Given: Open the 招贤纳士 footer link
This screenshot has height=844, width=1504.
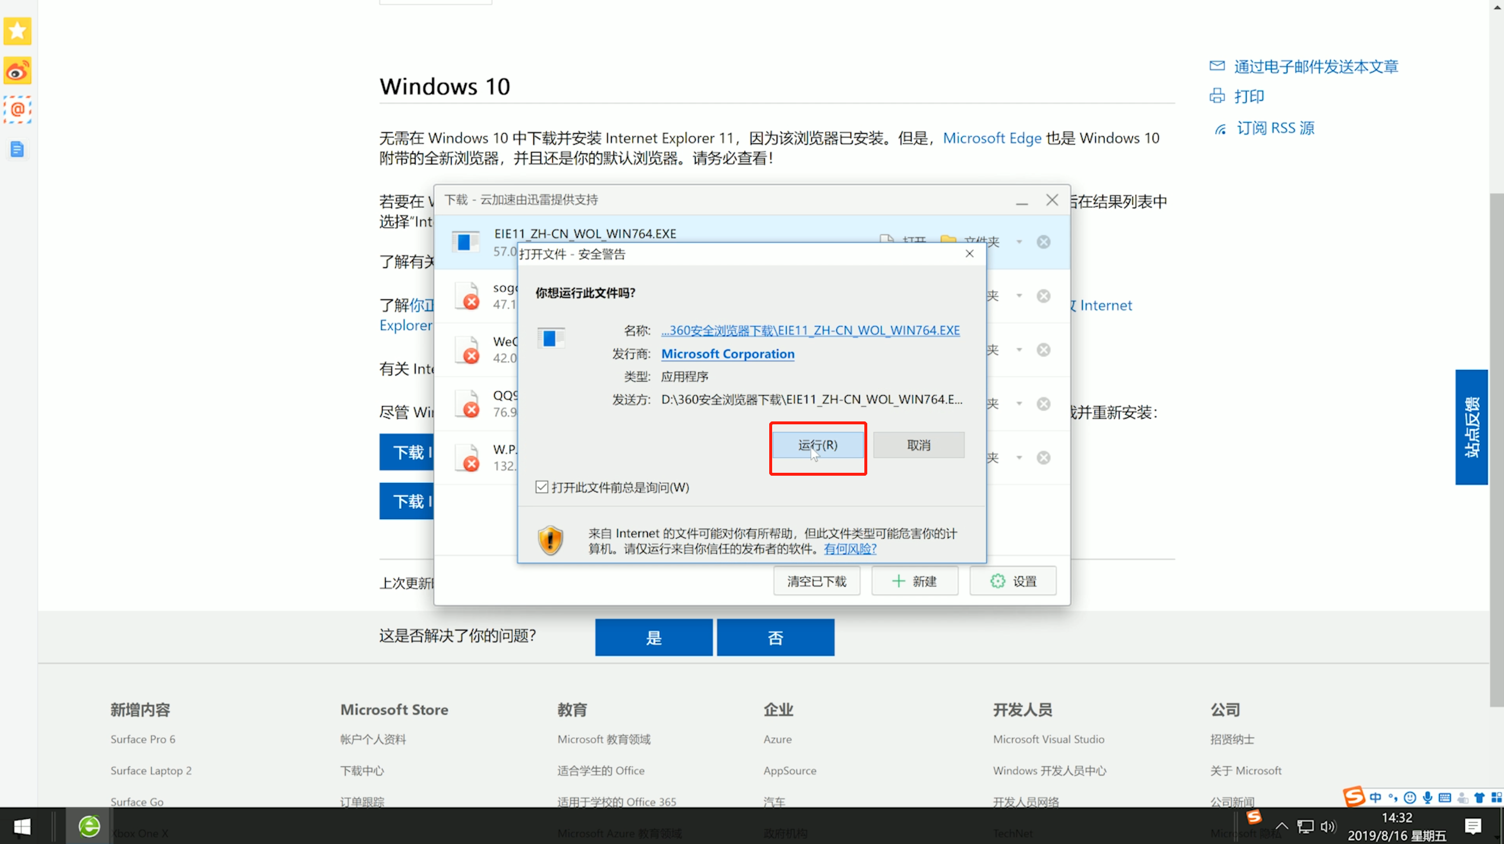Looking at the screenshot, I should pos(1232,739).
